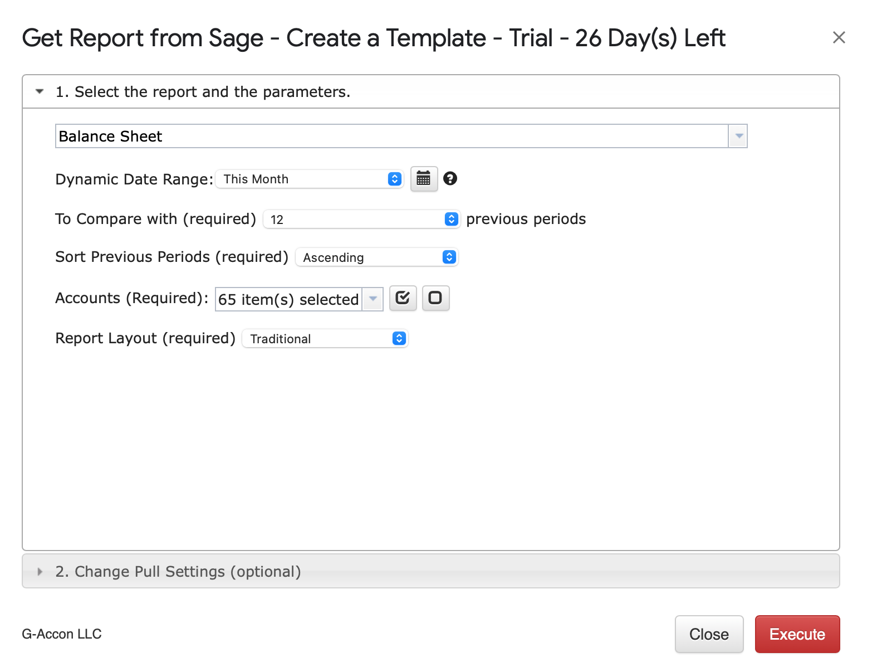Open the Balance Sheet report dropdown arrow
The width and height of the screenshot is (882, 672).
pos(738,136)
